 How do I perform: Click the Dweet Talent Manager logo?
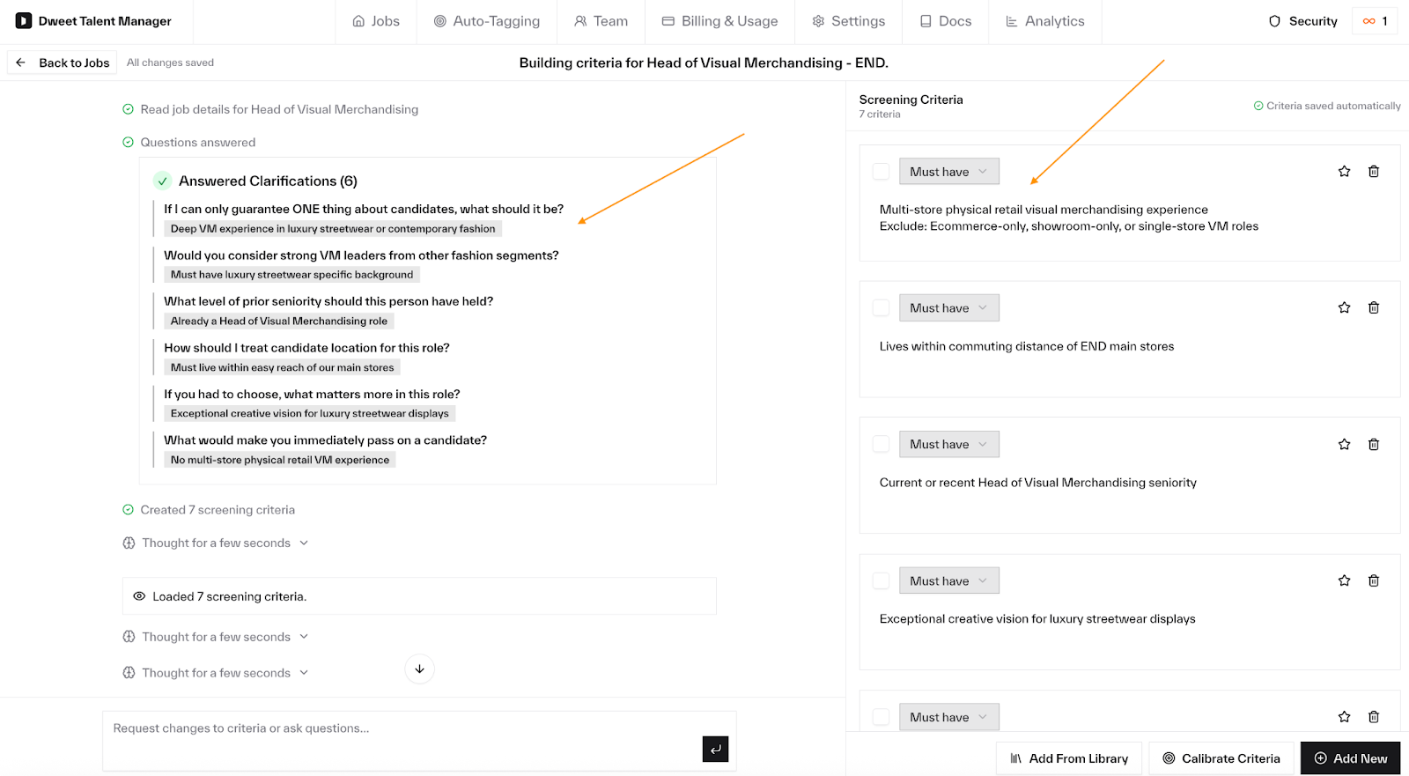[x=24, y=21]
